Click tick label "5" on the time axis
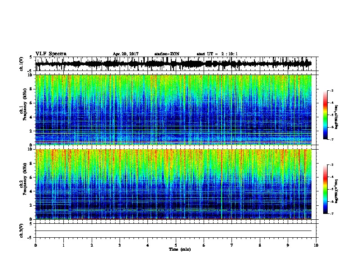This screenshot has height=275, width=356. pyautogui.click(x=176, y=245)
